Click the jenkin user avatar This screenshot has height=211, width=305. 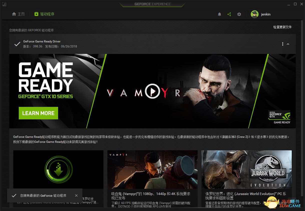click(x=255, y=14)
